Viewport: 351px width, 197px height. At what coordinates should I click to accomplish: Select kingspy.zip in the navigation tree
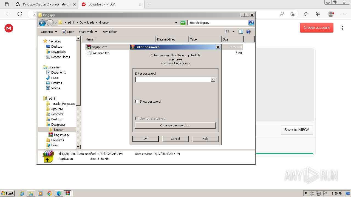click(61, 135)
